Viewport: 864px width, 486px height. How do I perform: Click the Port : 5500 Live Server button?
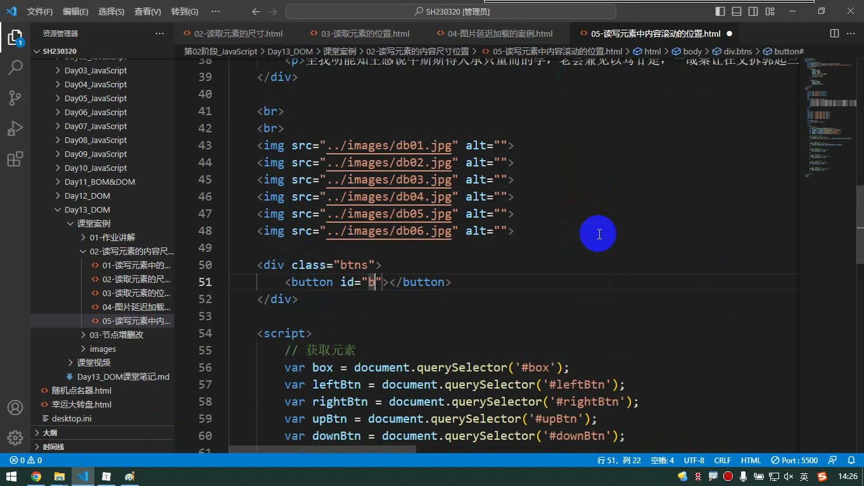(794, 460)
